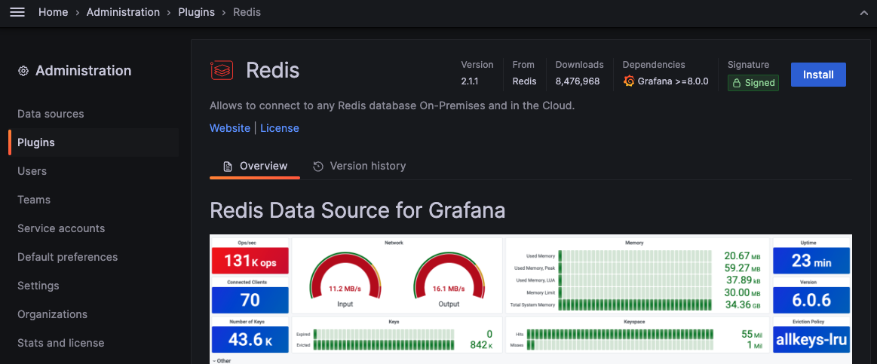Switch to the Overview tab
The width and height of the screenshot is (877, 364).
pyautogui.click(x=255, y=166)
